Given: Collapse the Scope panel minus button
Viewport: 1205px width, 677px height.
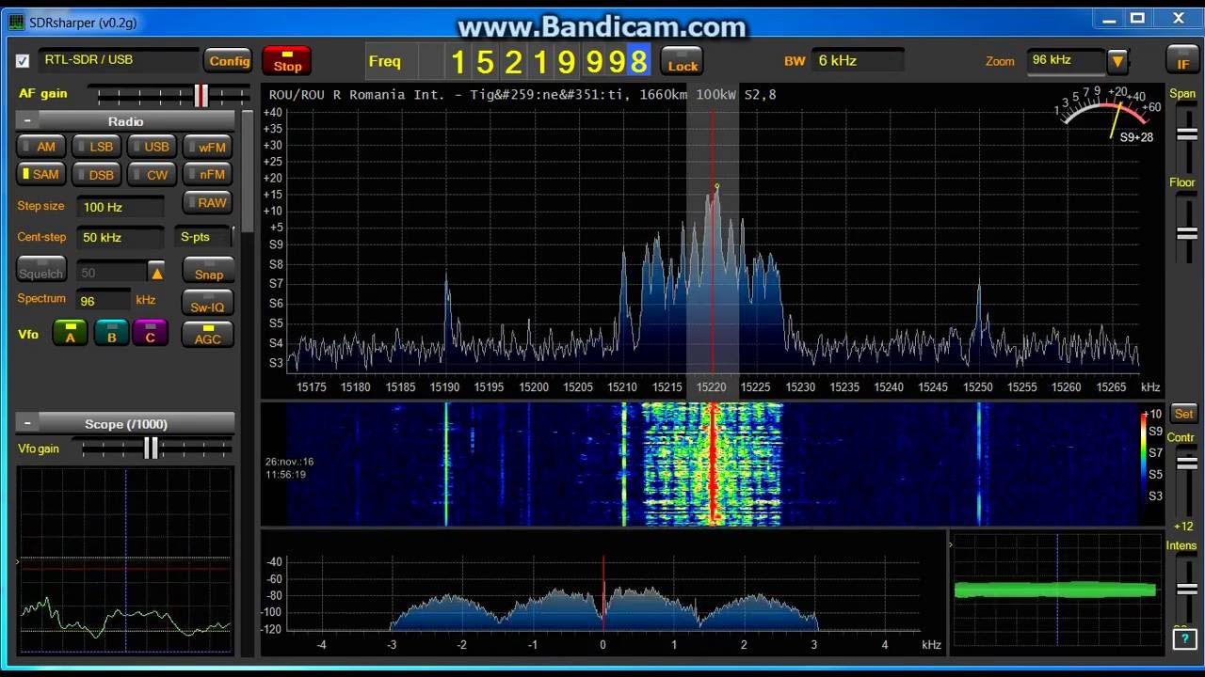Looking at the screenshot, I should [27, 424].
